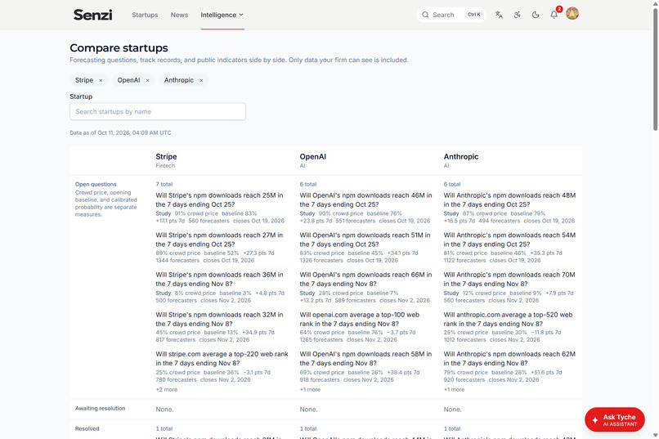Remove the Stripe chip
The height and width of the screenshot is (439, 659).
[101, 80]
